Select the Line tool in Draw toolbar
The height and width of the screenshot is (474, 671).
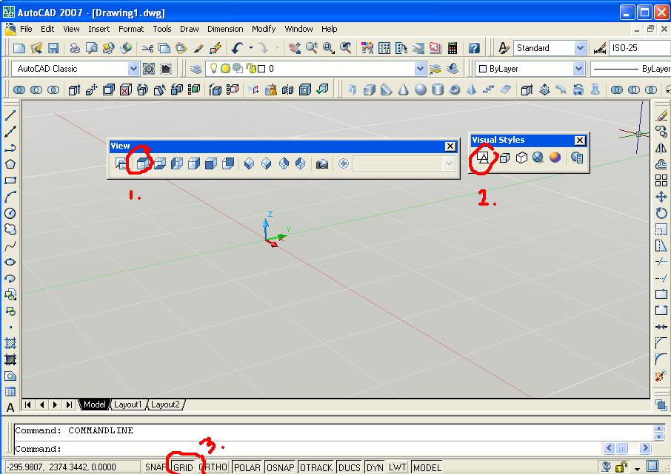(x=10, y=115)
